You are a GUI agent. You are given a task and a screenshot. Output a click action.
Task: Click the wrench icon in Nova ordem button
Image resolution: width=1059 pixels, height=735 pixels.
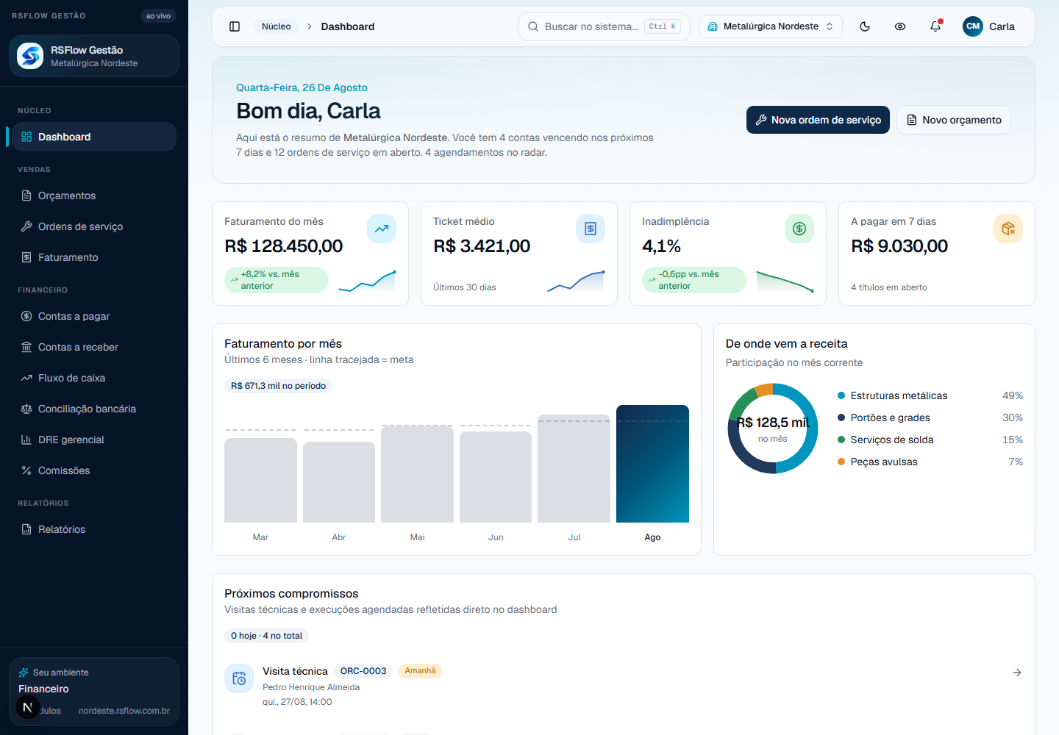(761, 120)
